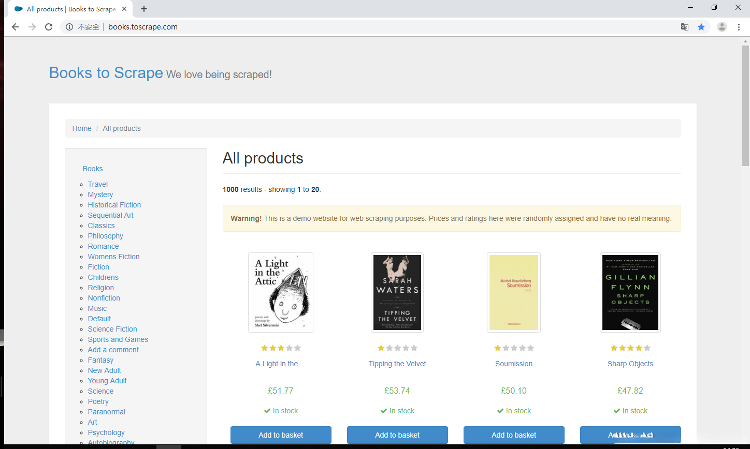Open the Tipping the Velvet title link

(397, 364)
